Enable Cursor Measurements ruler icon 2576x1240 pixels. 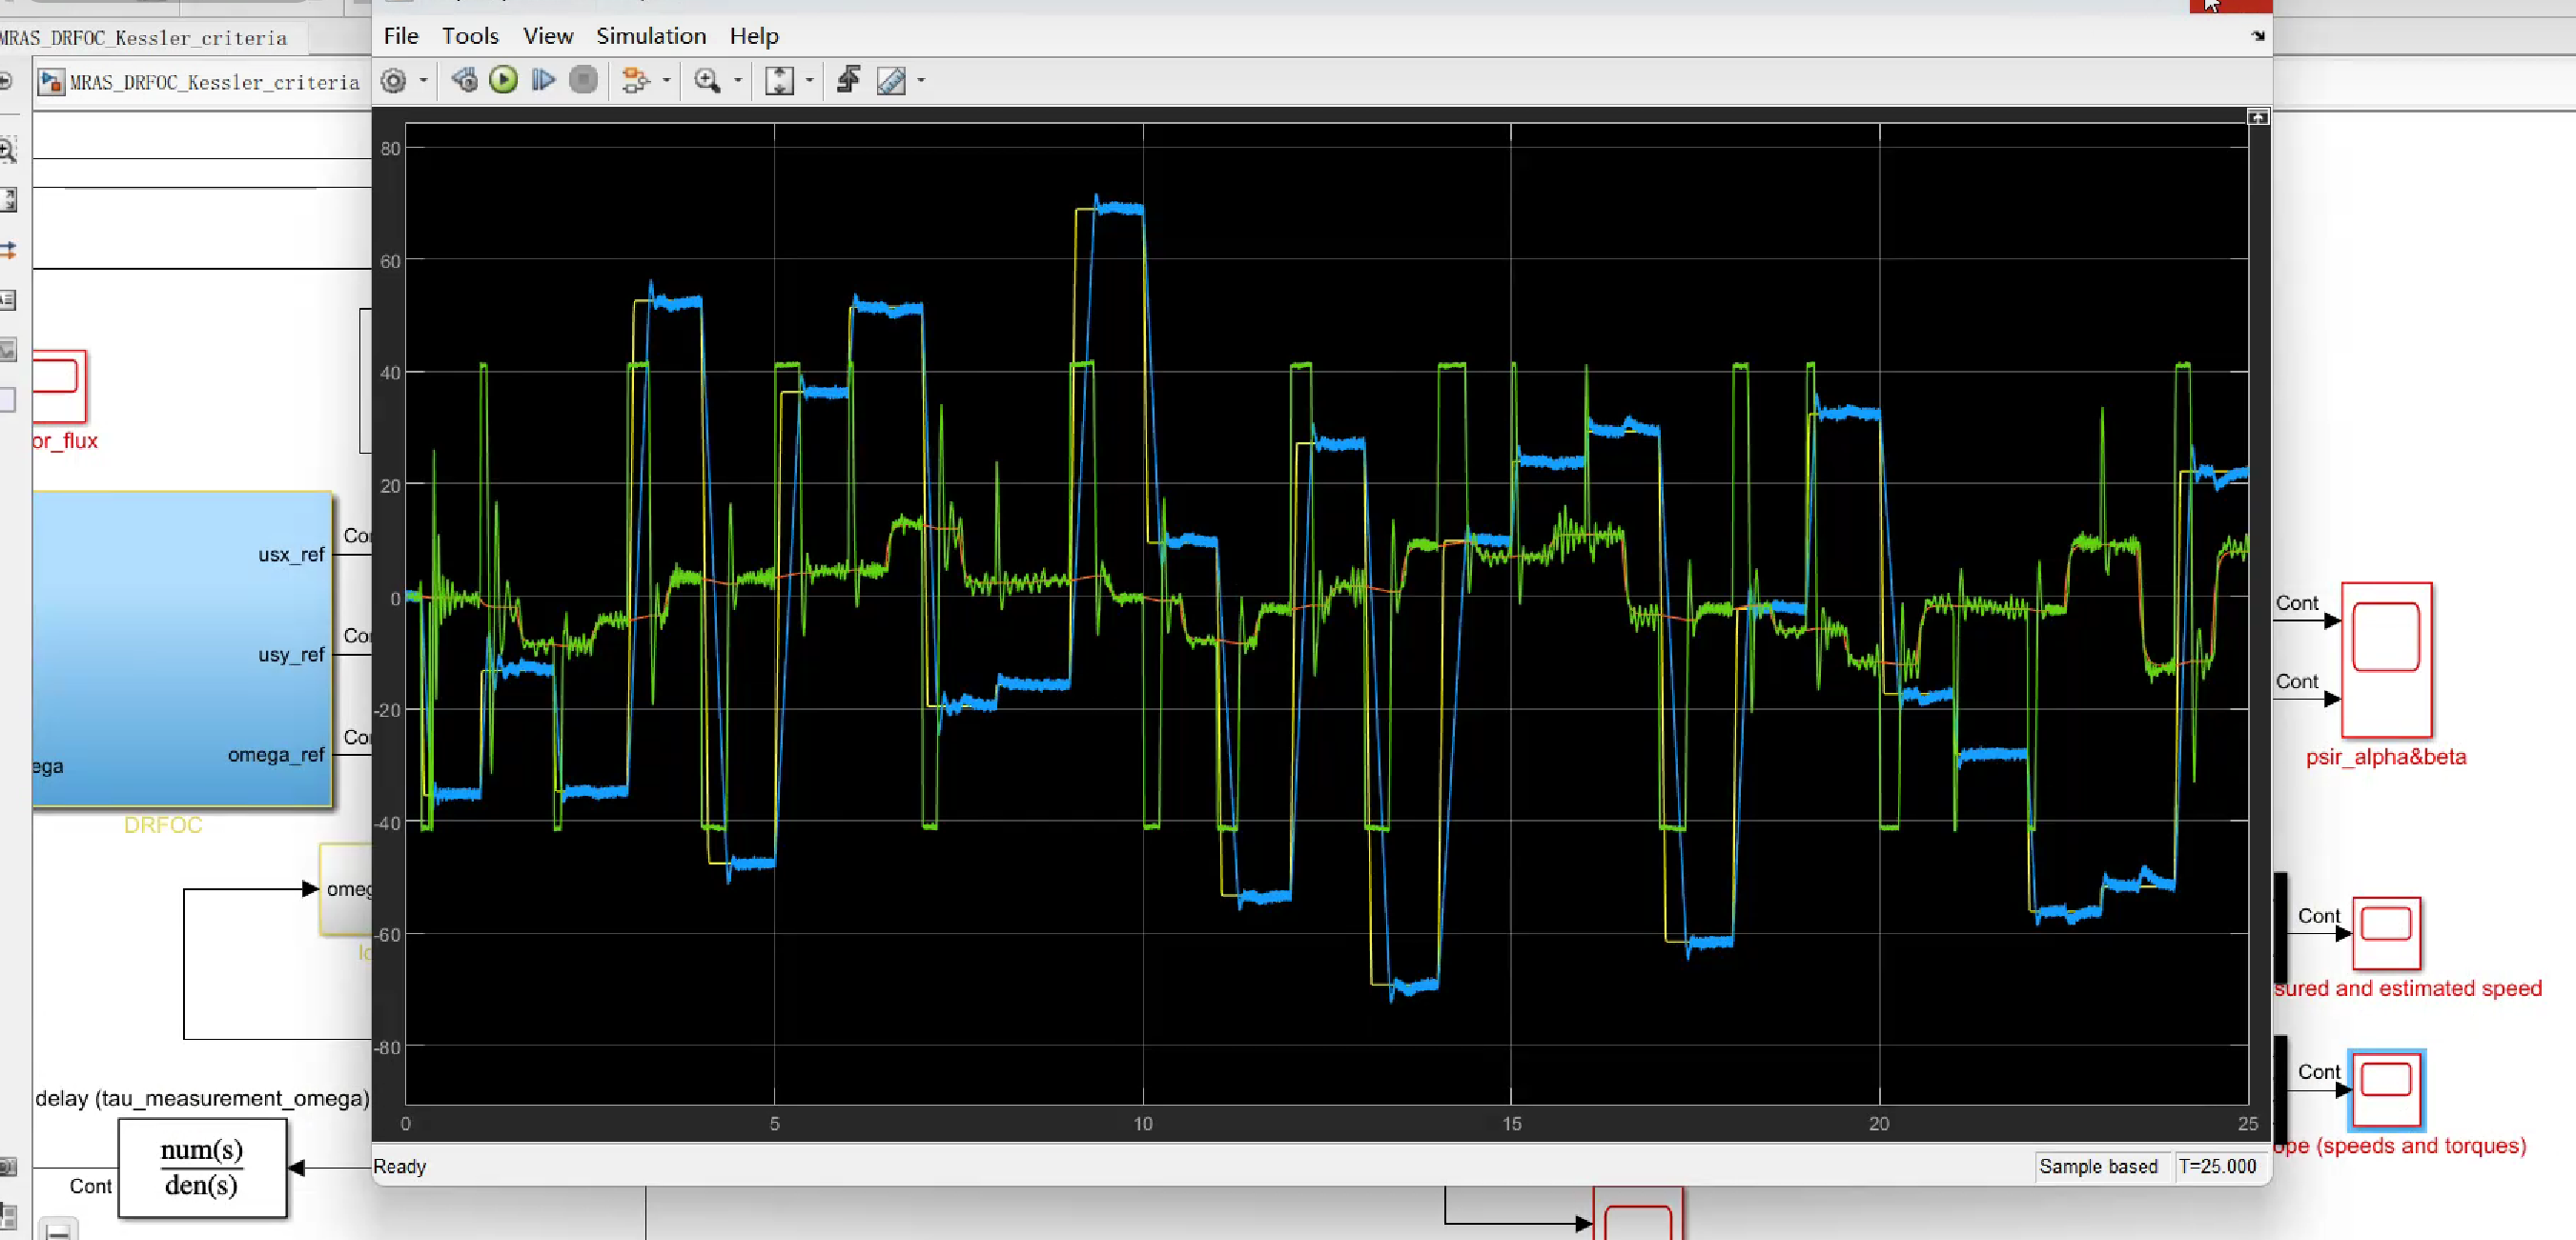coord(891,80)
